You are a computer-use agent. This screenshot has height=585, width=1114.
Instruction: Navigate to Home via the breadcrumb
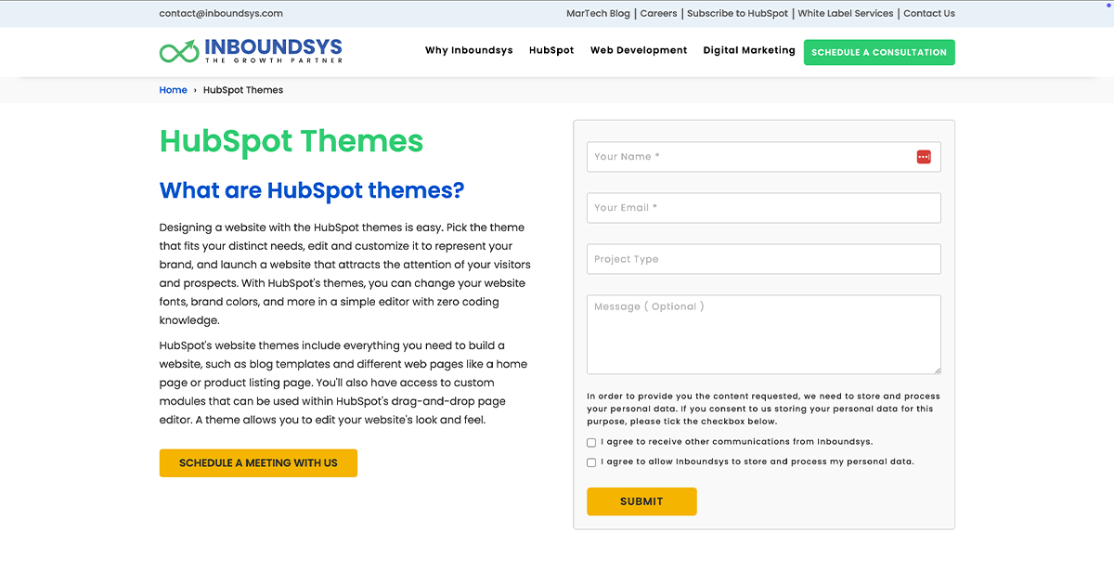(x=173, y=90)
